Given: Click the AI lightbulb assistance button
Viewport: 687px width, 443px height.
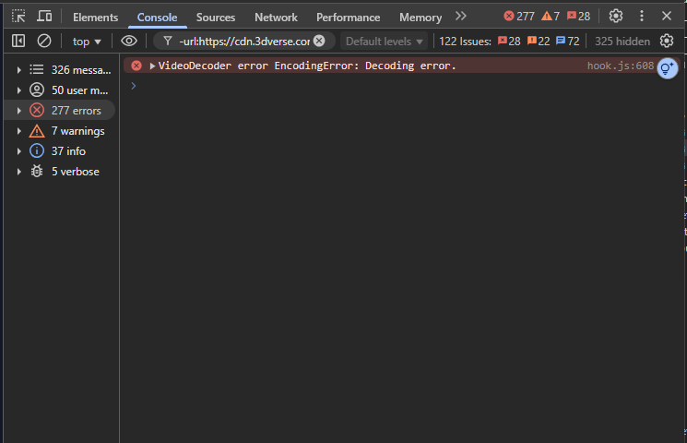Looking at the screenshot, I should 668,68.
